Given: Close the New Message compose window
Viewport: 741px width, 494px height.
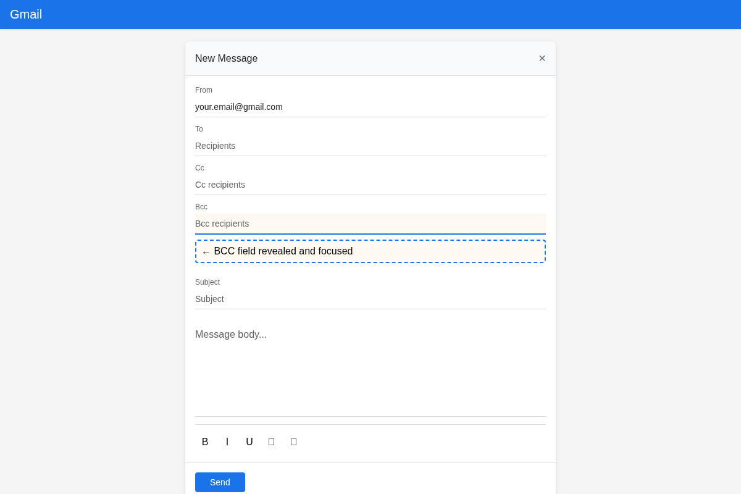Looking at the screenshot, I should [542, 58].
